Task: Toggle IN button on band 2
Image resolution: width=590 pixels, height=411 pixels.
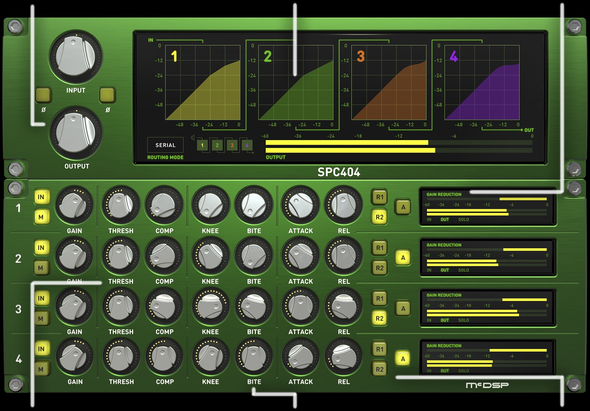Action: (x=41, y=248)
